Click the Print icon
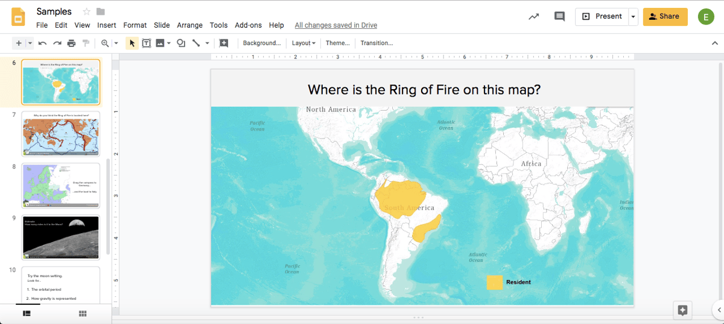Viewport: 724px width, 324px height. [72, 43]
